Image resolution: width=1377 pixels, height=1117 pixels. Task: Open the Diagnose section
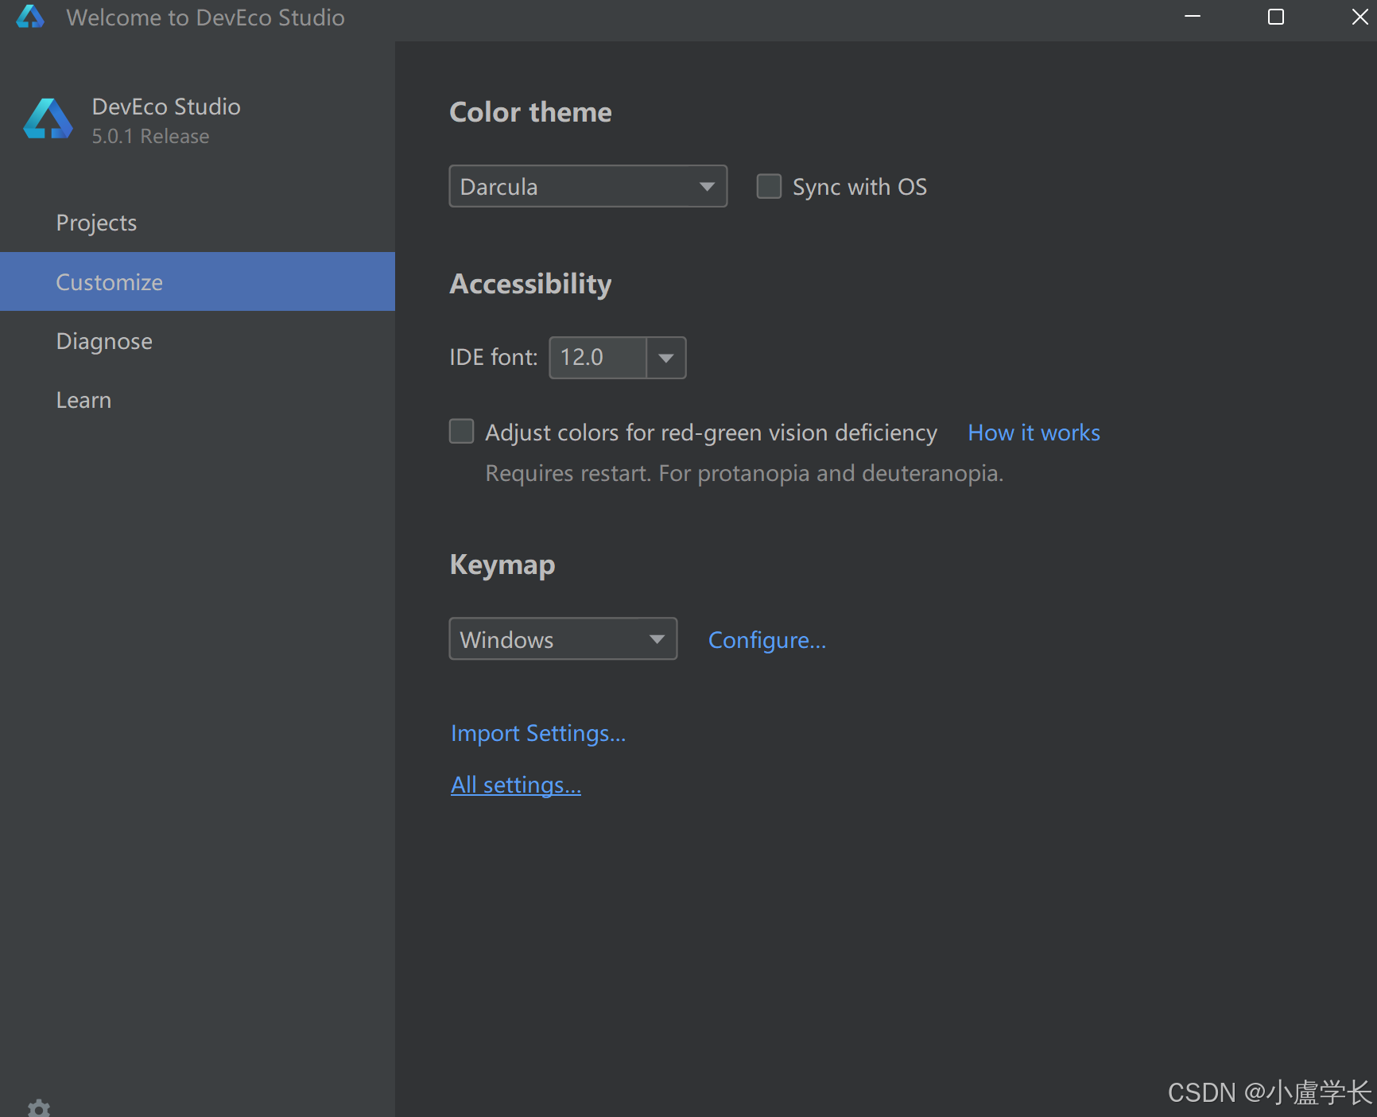197,341
